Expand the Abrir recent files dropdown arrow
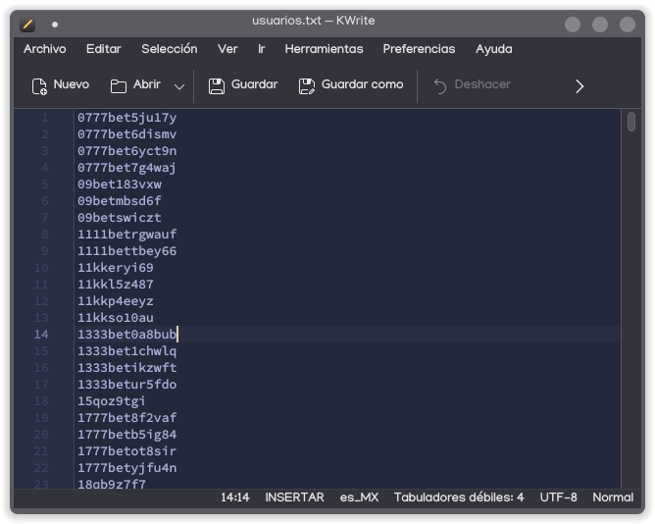This screenshot has height=524, width=655. (179, 87)
